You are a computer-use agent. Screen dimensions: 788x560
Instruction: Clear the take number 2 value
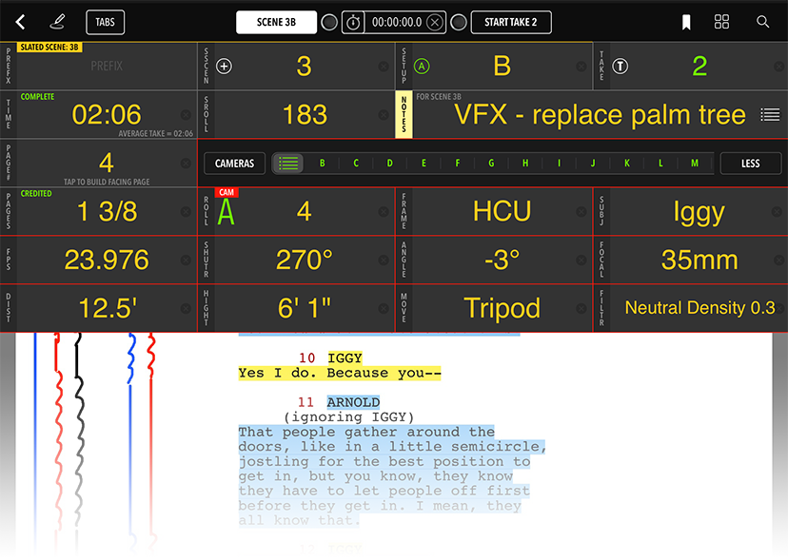pyautogui.click(x=779, y=67)
